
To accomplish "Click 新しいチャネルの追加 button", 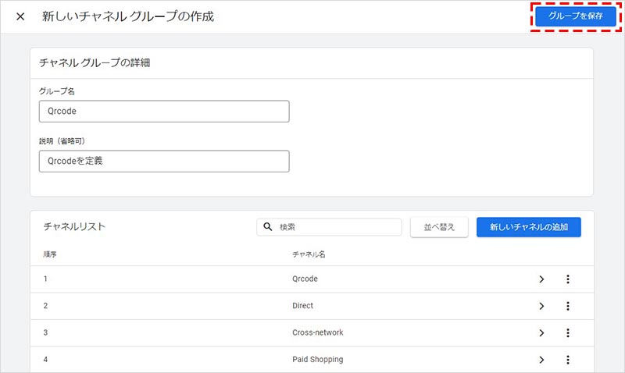I will (528, 227).
